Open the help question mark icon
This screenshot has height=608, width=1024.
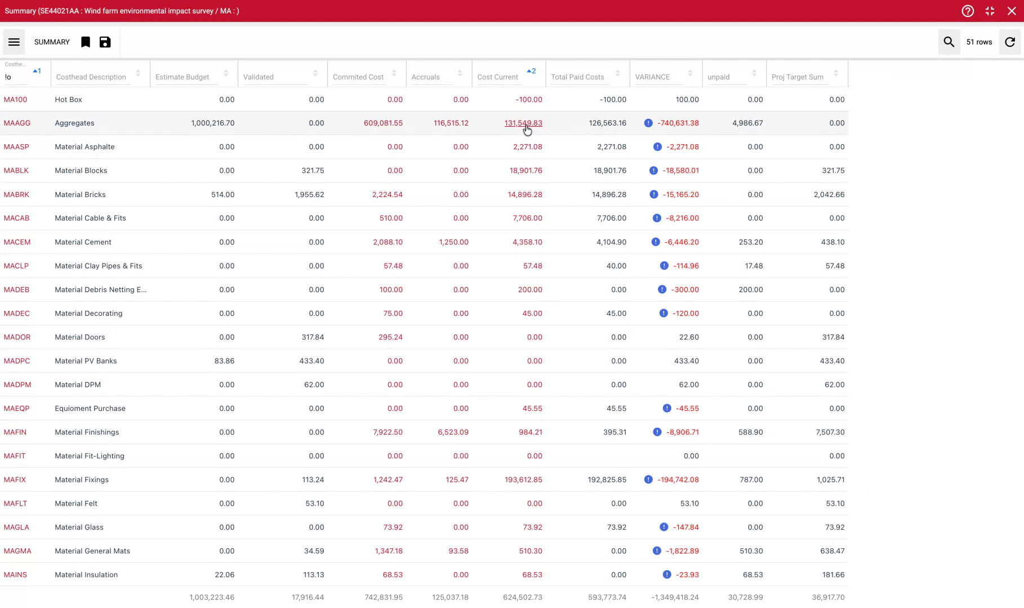click(968, 11)
